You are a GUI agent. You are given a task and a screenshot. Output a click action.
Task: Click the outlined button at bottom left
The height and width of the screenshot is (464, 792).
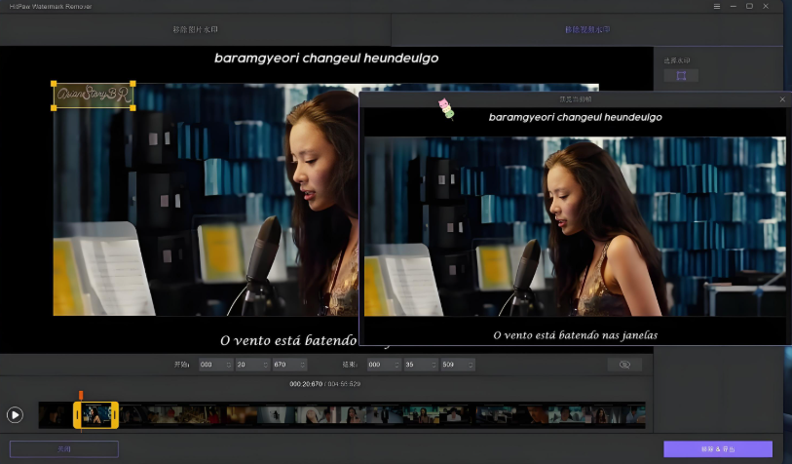pyautogui.click(x=63, y=449)
